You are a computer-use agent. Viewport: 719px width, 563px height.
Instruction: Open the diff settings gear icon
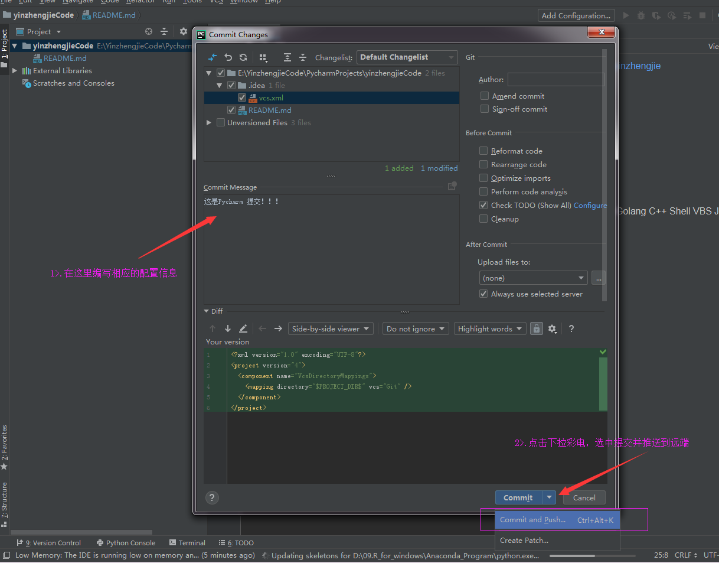[x=553, y=329]
